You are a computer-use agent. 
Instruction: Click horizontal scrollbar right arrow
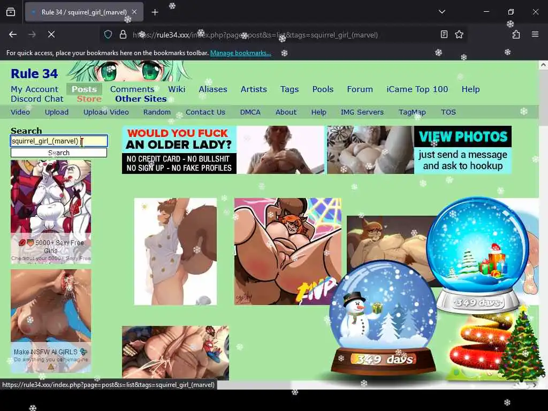pos(535,385)
